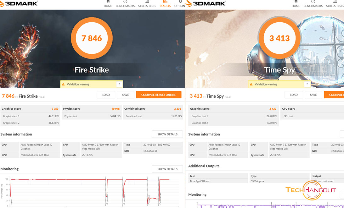
Task: Click '7 846 Fire Strike' result title
Action: click(24, 96)
